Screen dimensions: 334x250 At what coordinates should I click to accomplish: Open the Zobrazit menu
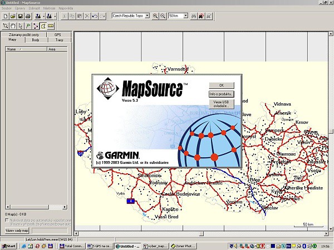point(35,8)
